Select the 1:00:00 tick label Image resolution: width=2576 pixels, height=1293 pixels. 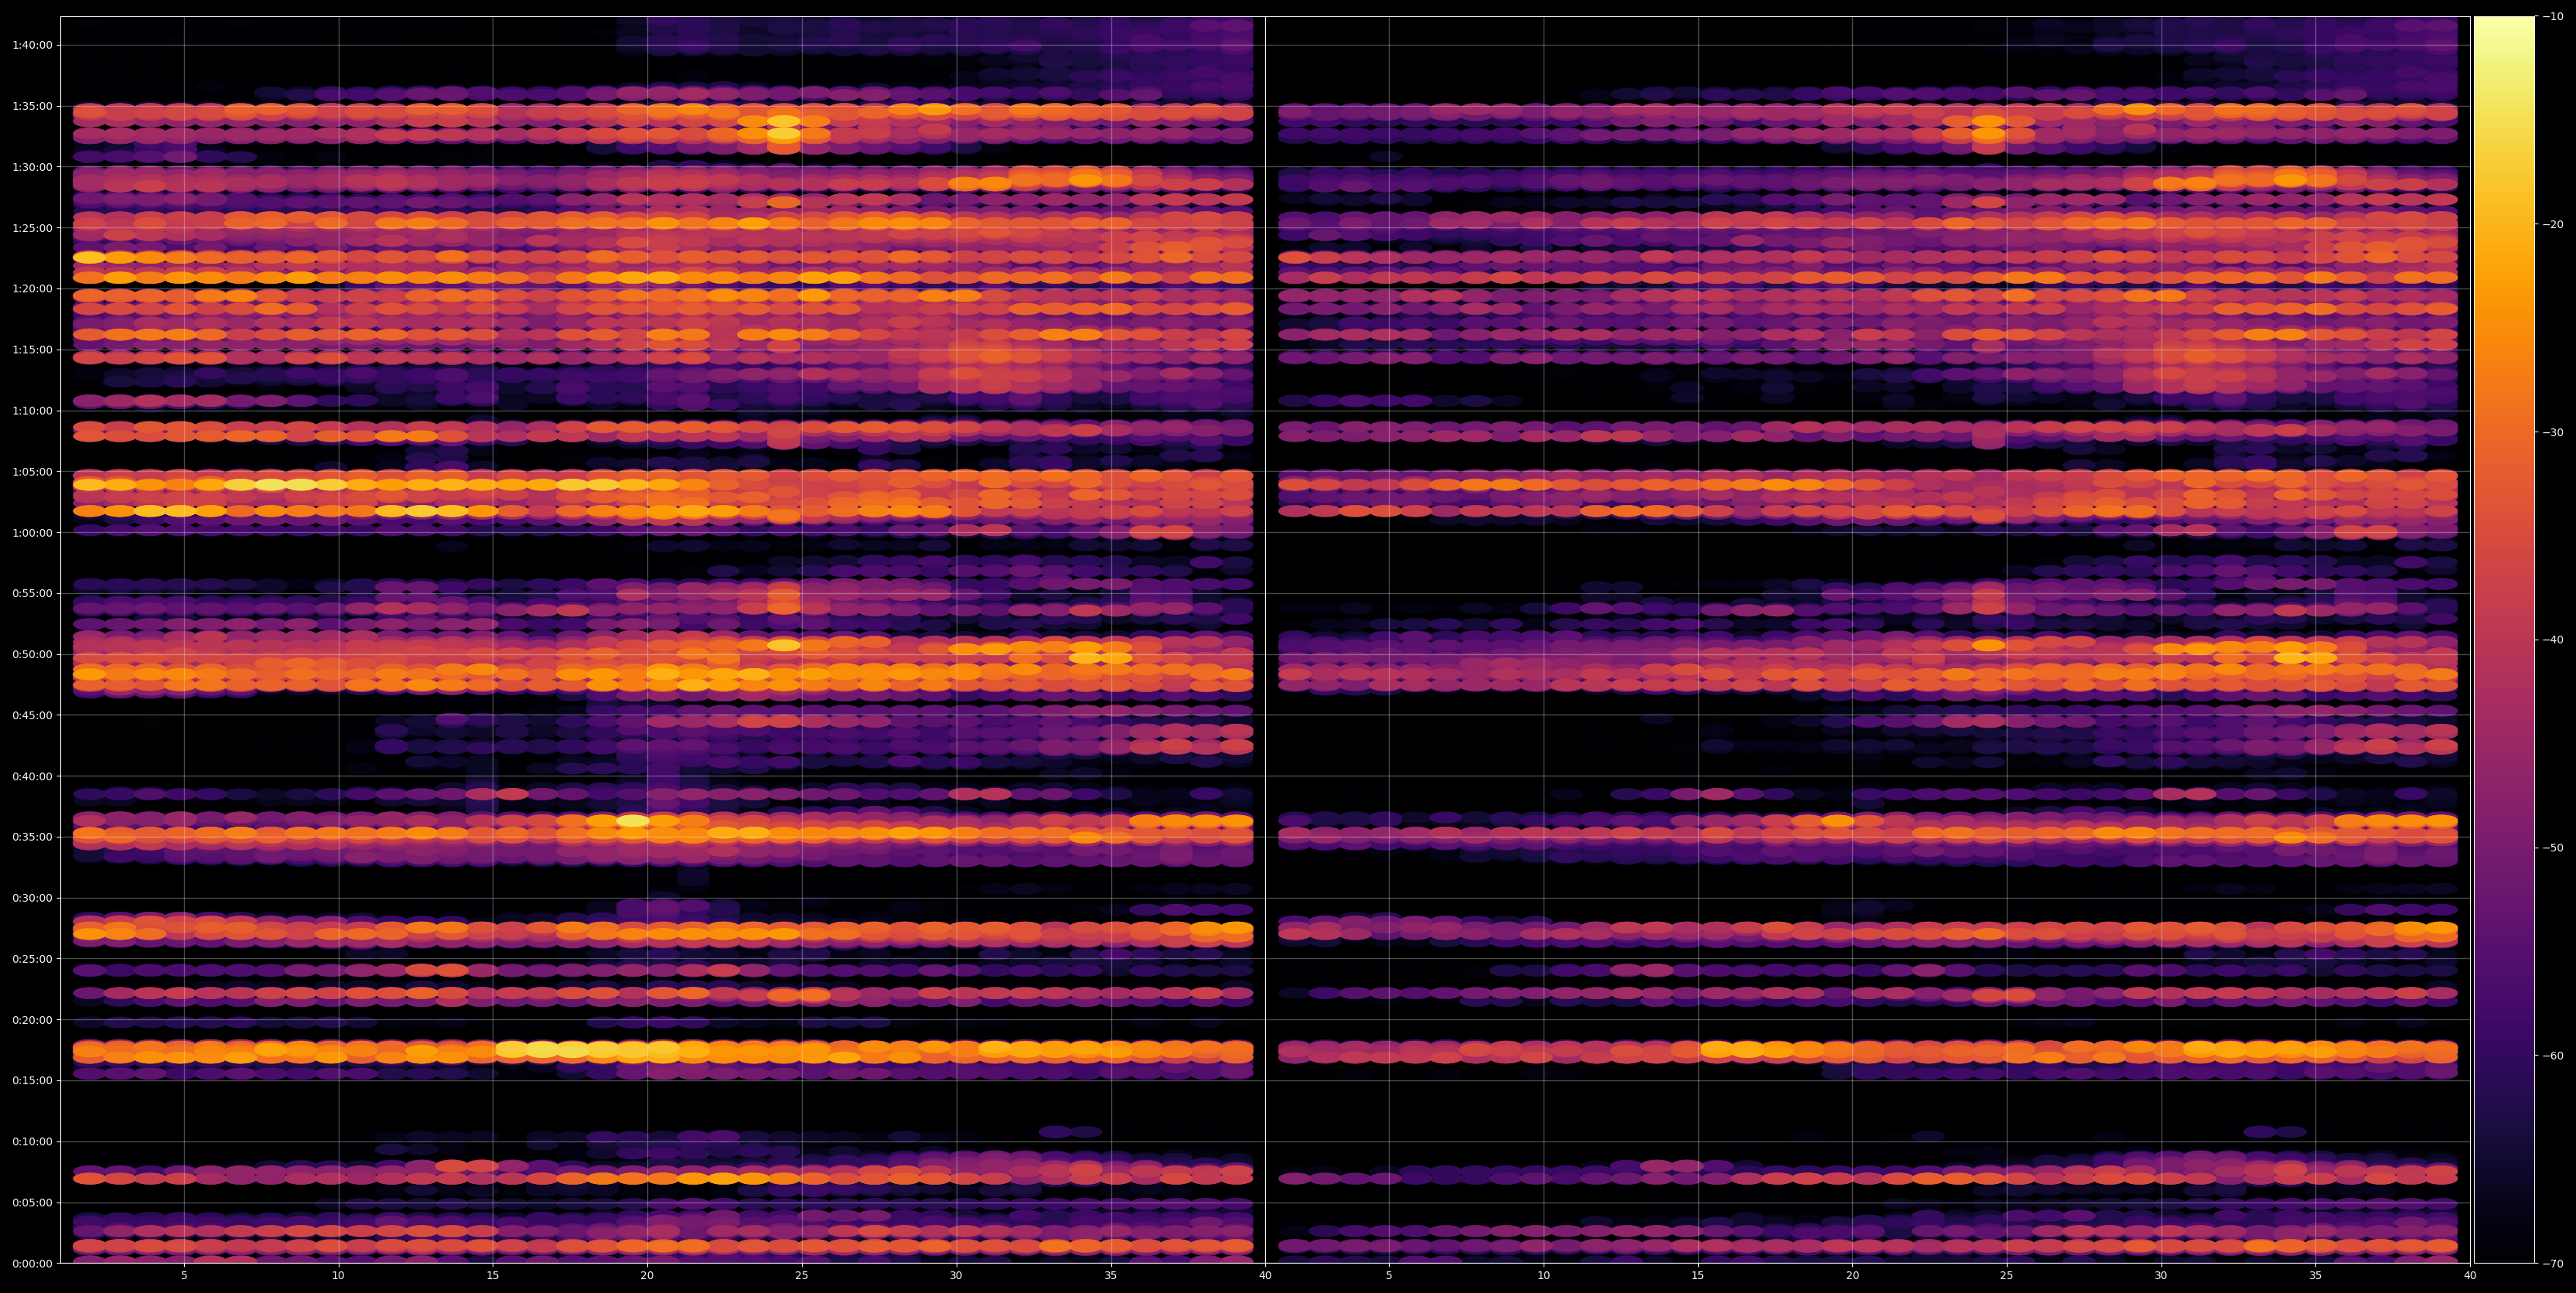(32, 532)
